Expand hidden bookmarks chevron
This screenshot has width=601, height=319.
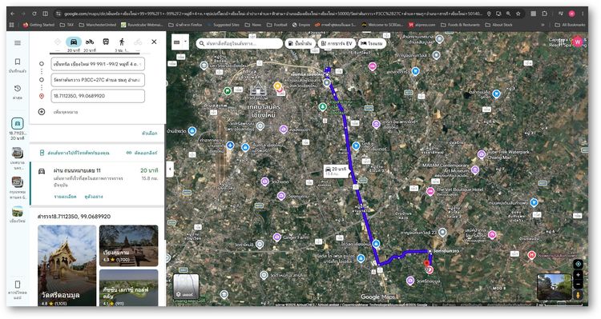543,25
